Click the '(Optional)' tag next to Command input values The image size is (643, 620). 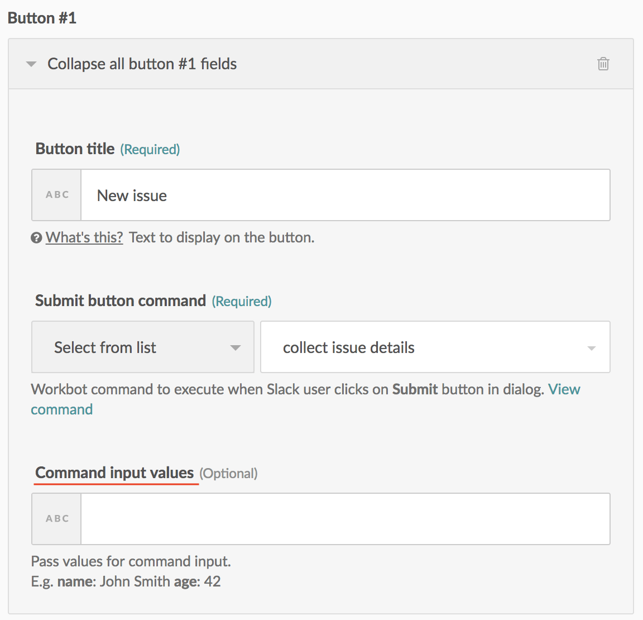(x=228, y=474)
